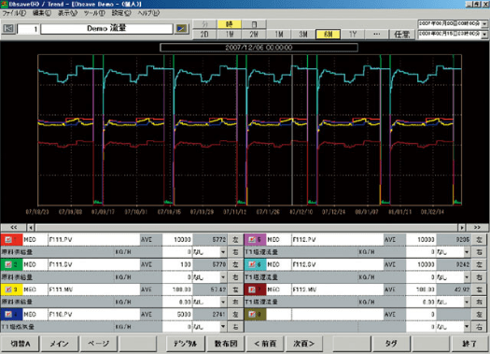Click the blue arrow icon beside Demo 流量
The width and height of the screenshot is (490, 354).
181,29
